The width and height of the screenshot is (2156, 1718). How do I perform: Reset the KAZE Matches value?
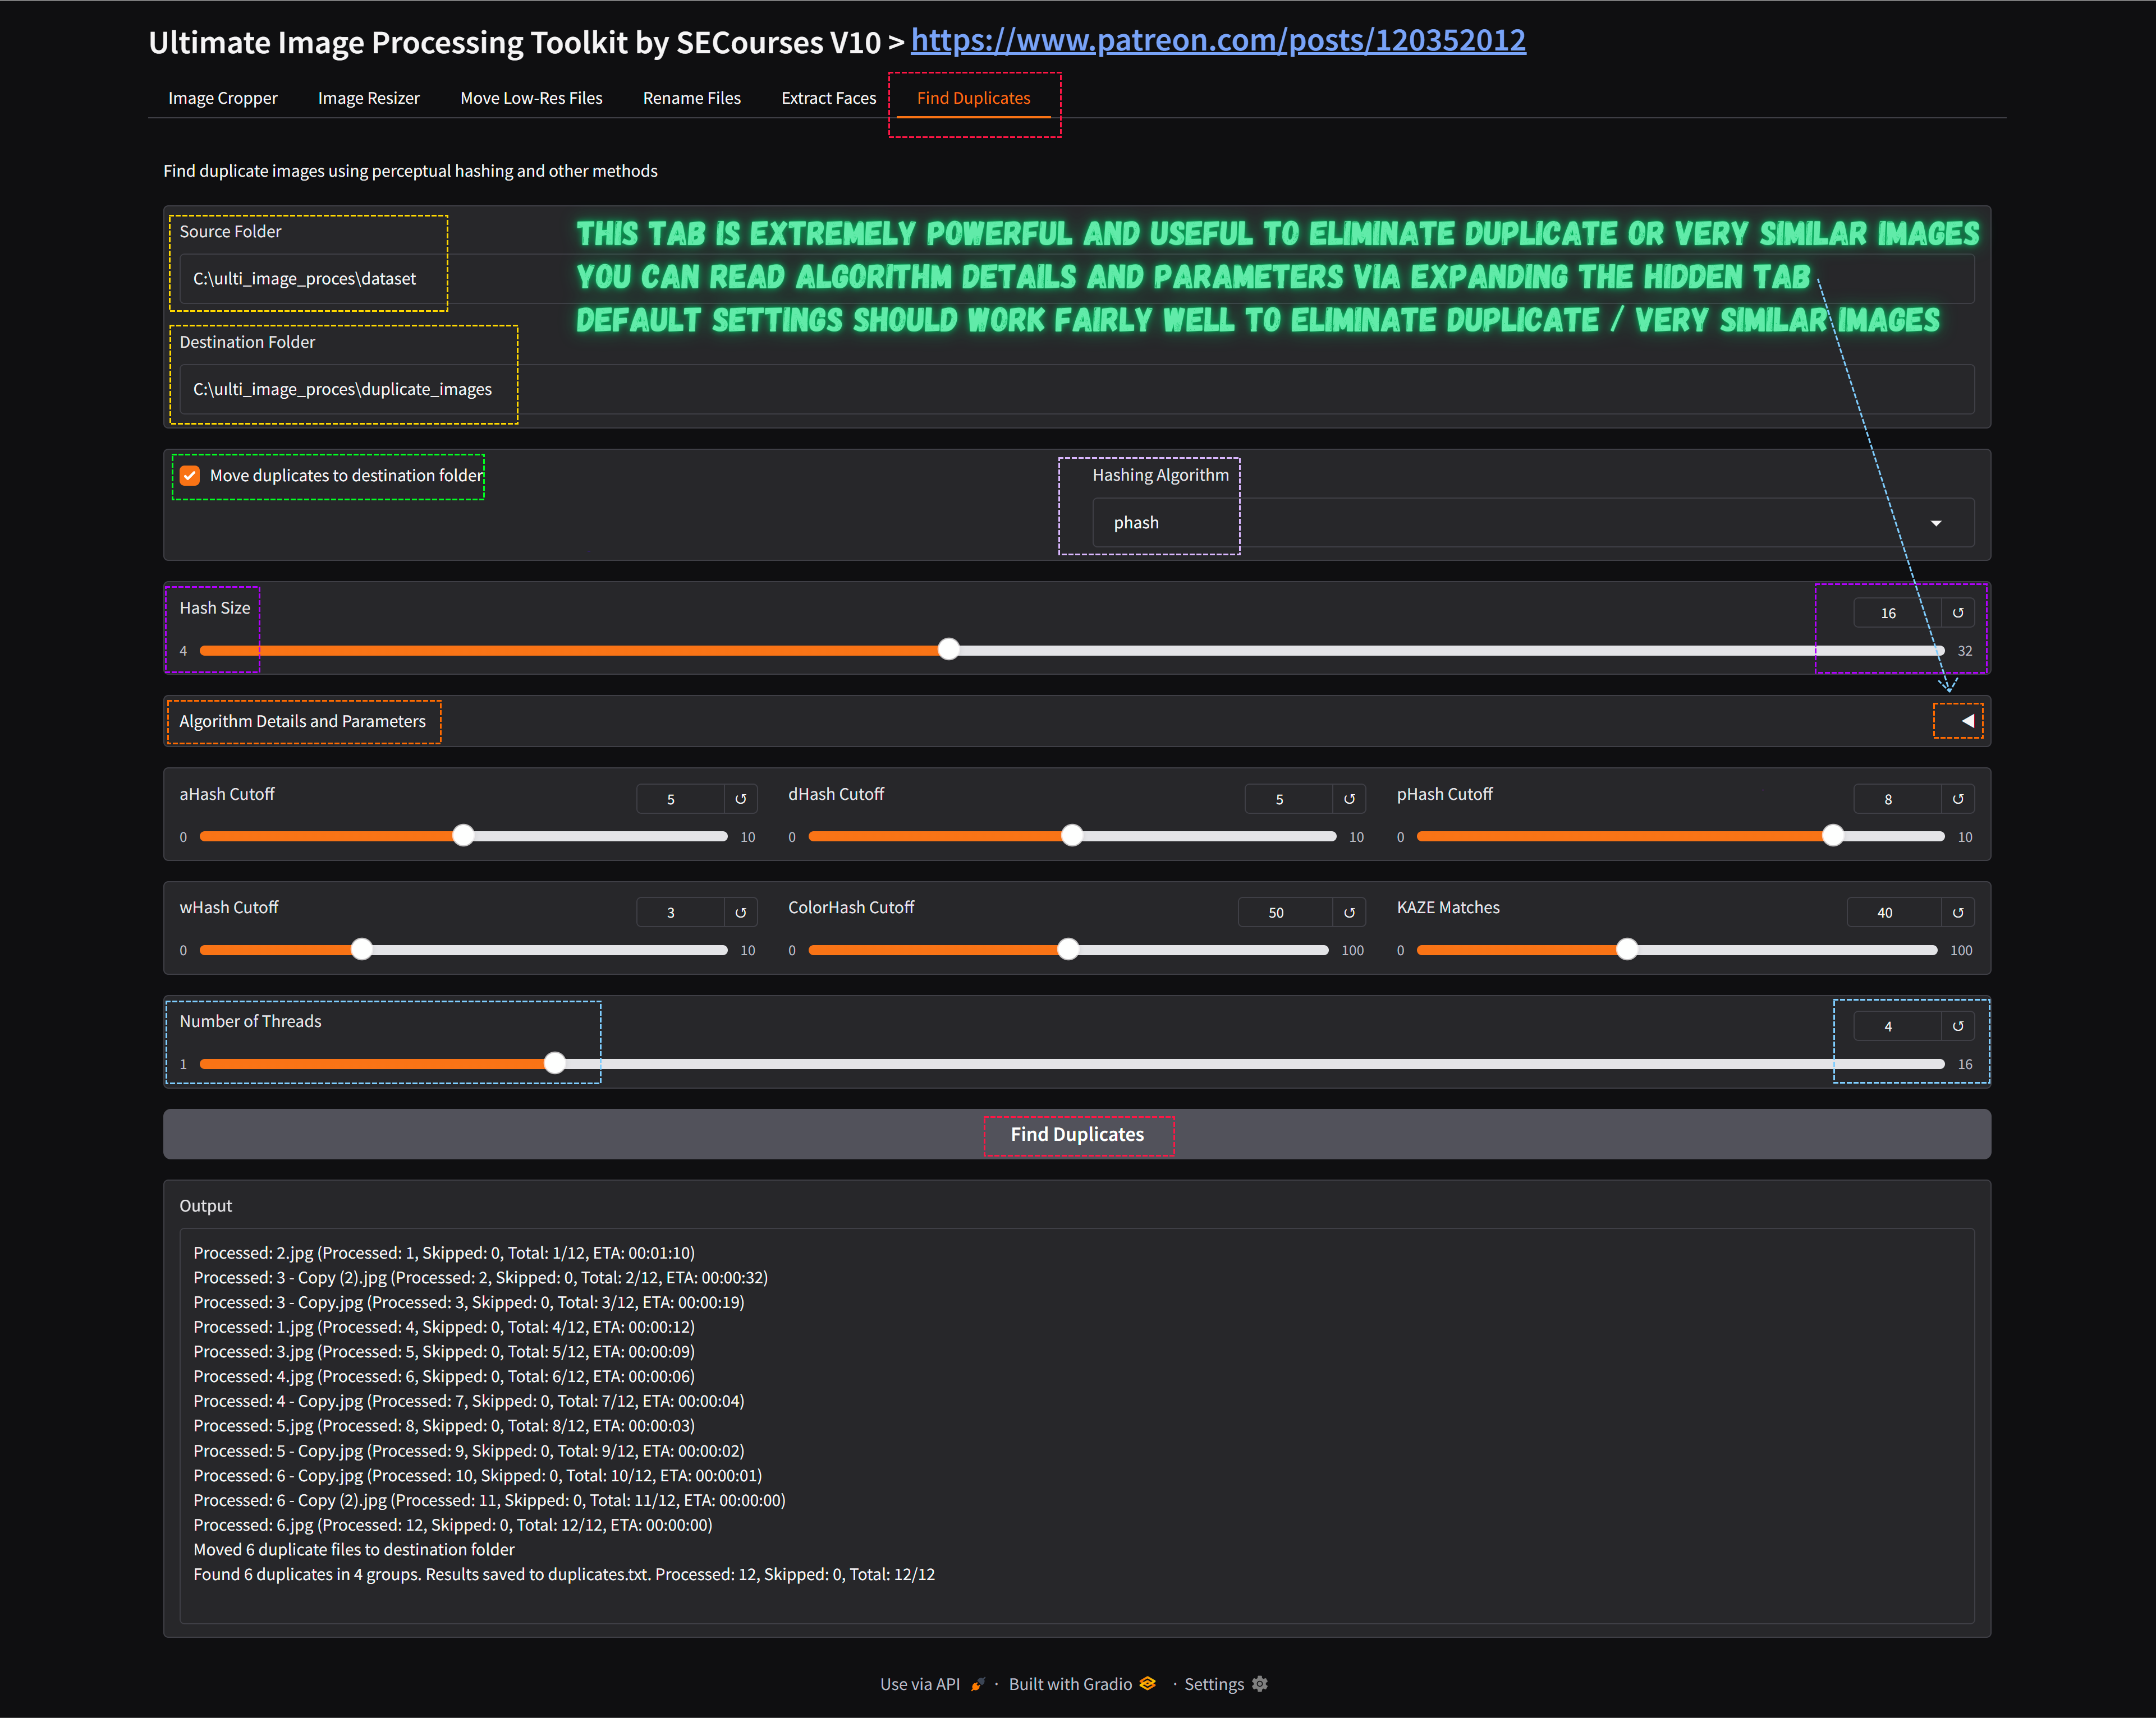tap(1957, 913)
